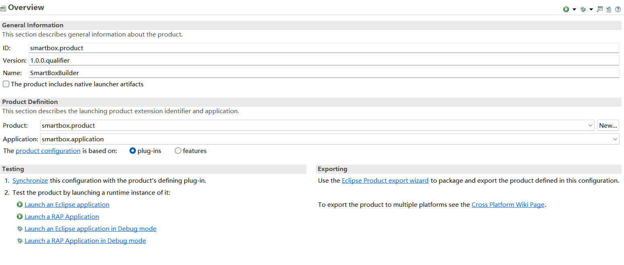Select the features radio button

click(x=178, y=151)
